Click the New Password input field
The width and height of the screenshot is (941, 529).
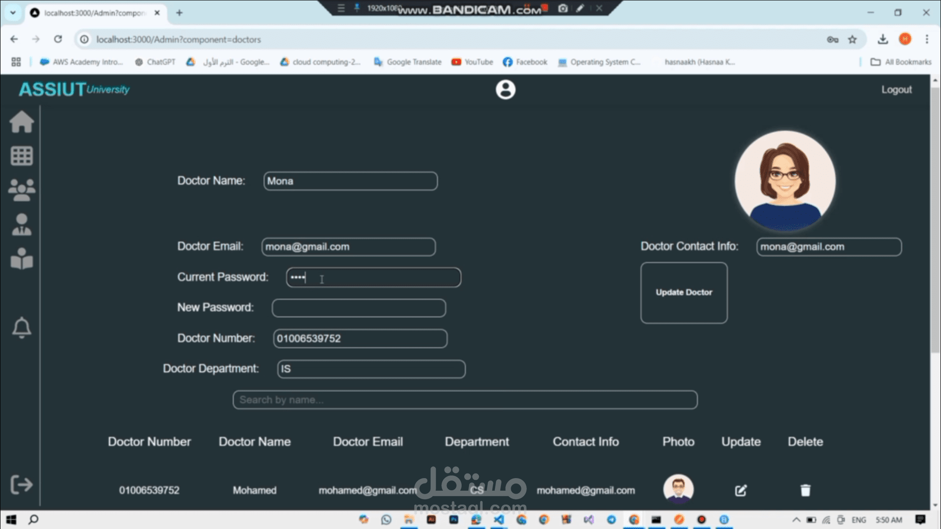[x=359, y=308]
